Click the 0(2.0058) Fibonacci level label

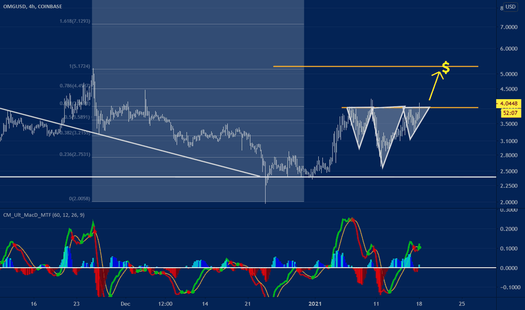(x=79, y=199)
